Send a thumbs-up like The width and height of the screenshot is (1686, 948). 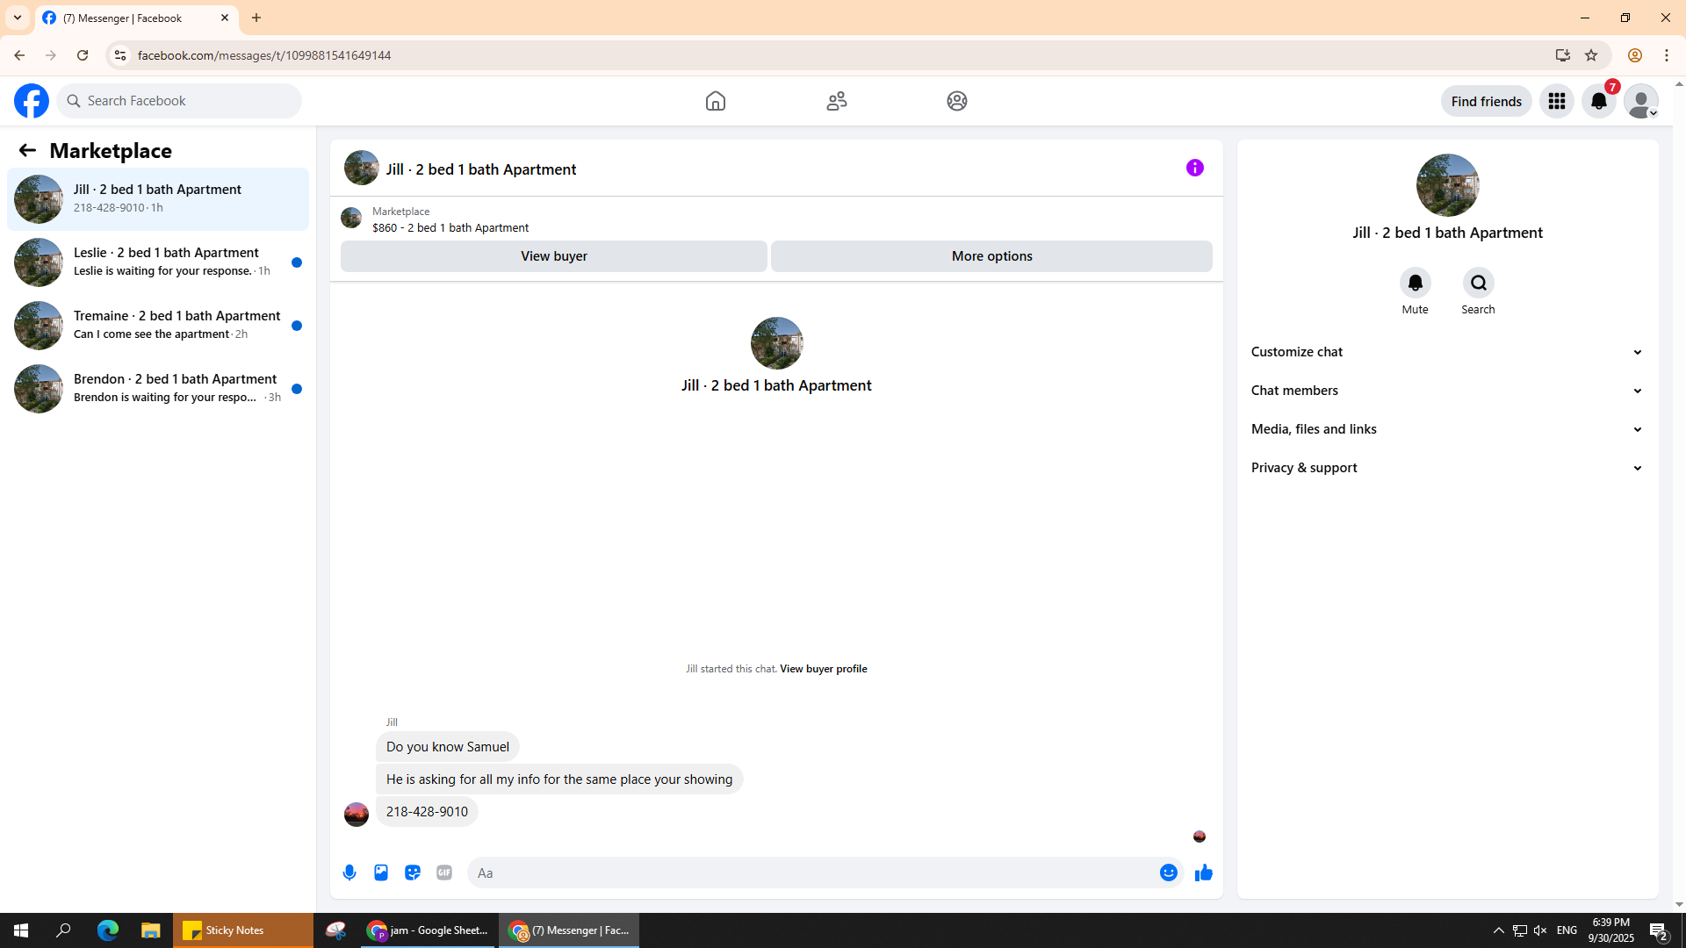1203,873
